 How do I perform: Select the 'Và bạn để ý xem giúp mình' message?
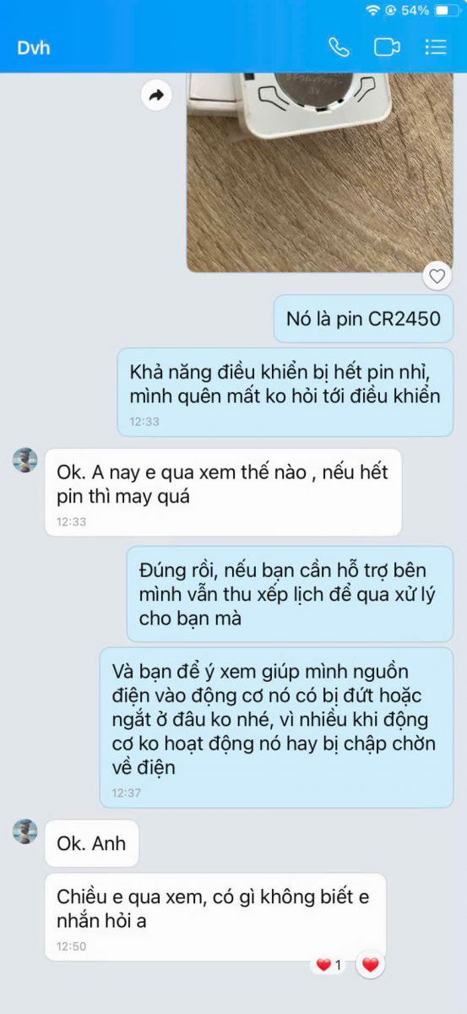[x=276, y=728]
